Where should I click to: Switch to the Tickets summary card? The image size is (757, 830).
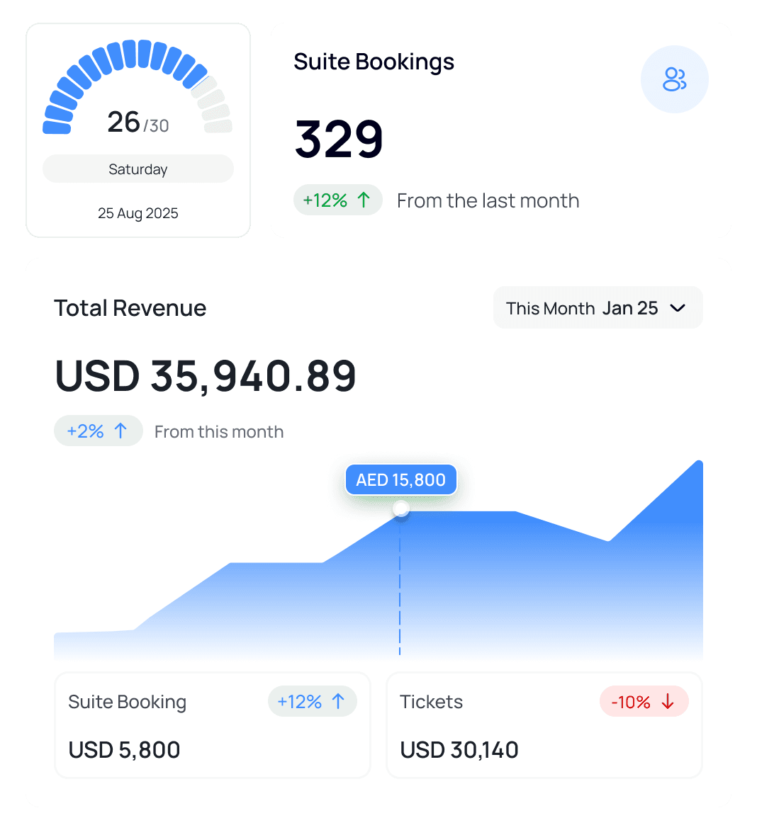tap(544, 725)
